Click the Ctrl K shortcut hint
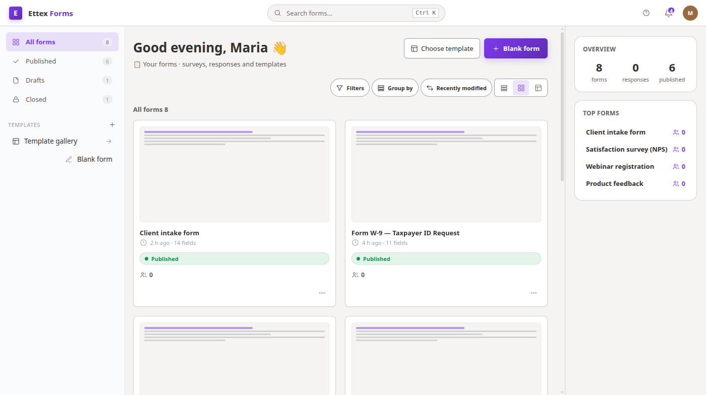This screenshot has height=395, width=706. 426,13
